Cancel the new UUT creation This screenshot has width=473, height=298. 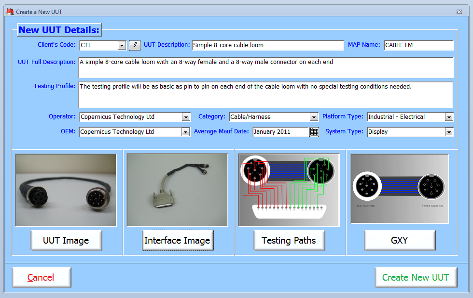tap(42, 277)
